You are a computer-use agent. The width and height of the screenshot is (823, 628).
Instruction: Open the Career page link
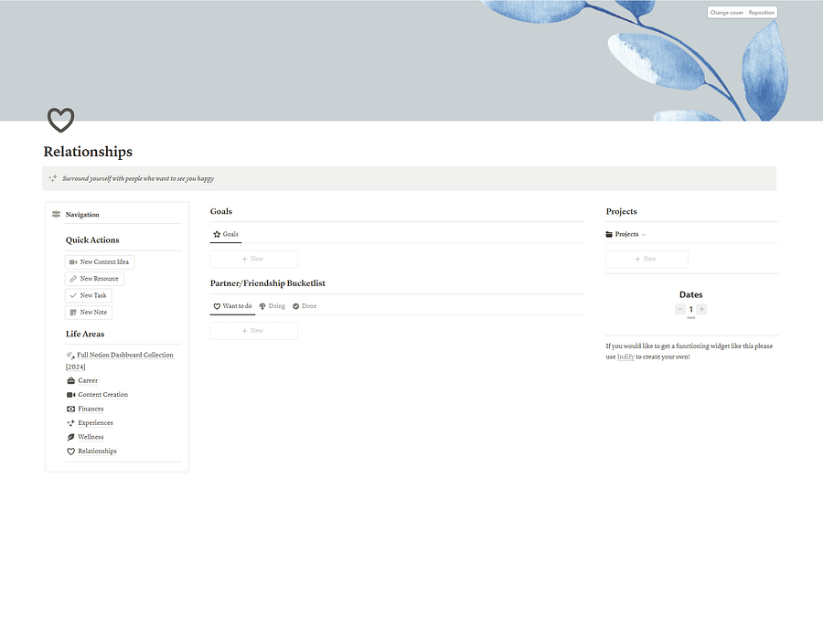pos(88,380)
